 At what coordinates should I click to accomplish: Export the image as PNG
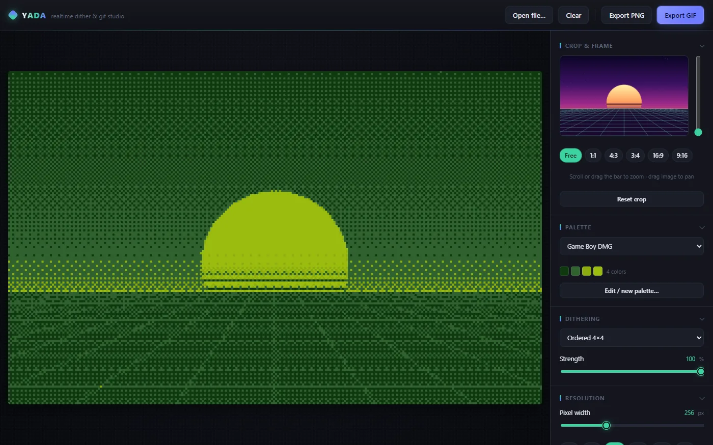627,15
